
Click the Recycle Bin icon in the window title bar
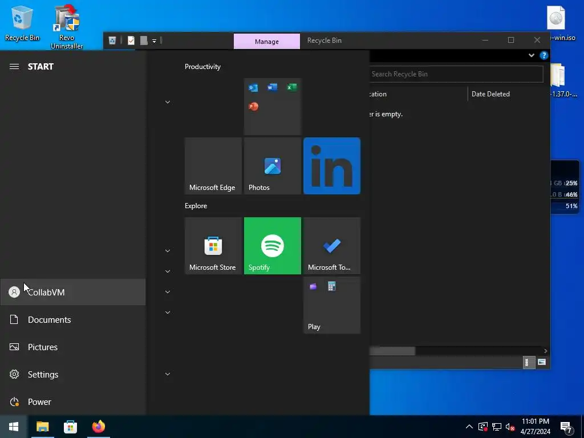coord(112,40)
